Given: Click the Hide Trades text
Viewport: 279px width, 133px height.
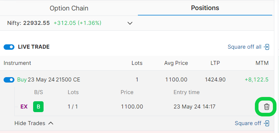Looking at the screenshot, I should coord(30,123).
